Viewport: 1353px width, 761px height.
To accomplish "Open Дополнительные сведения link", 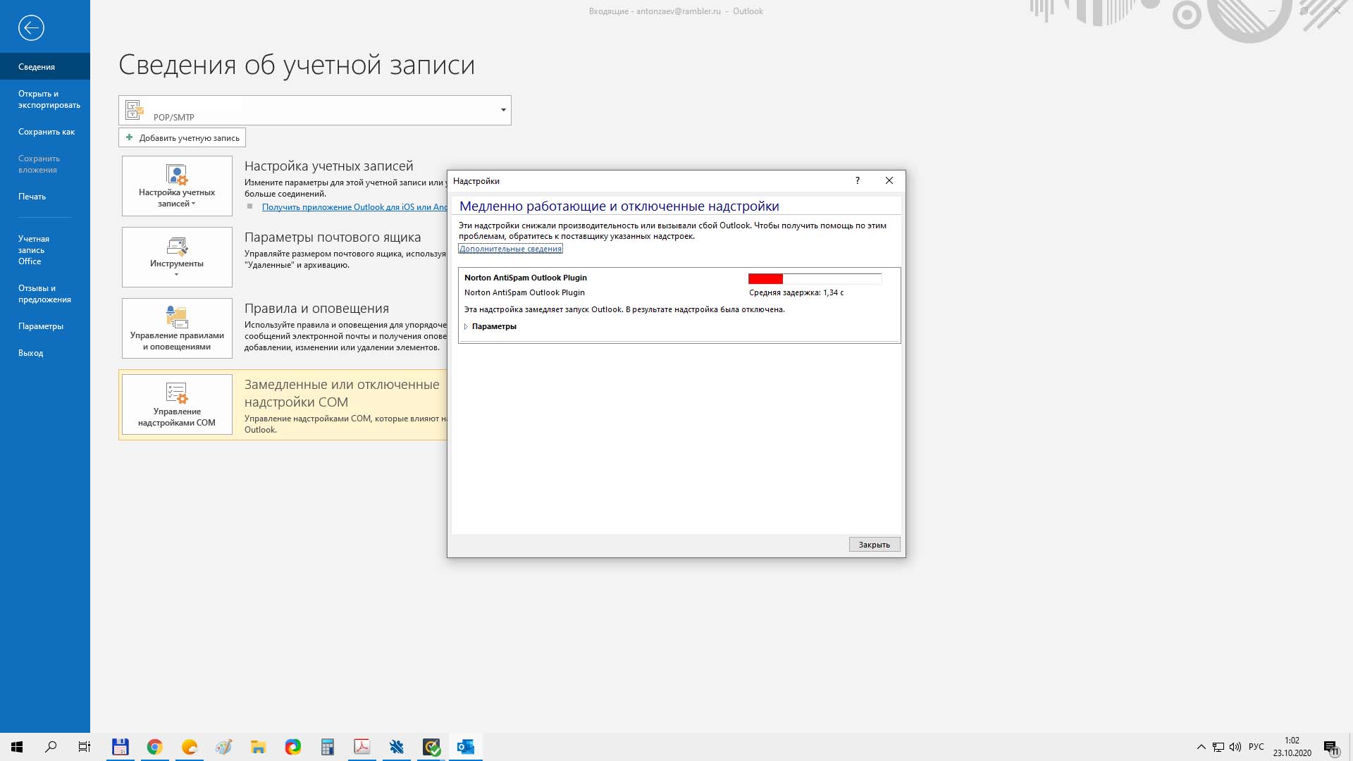I will pos(511,249).
